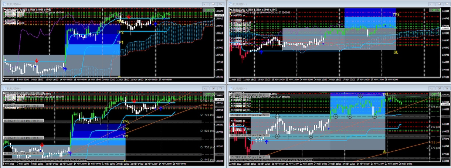Select the '6. SRZ # R: 134 pts | W: 5' zone label

coord(23,153)
